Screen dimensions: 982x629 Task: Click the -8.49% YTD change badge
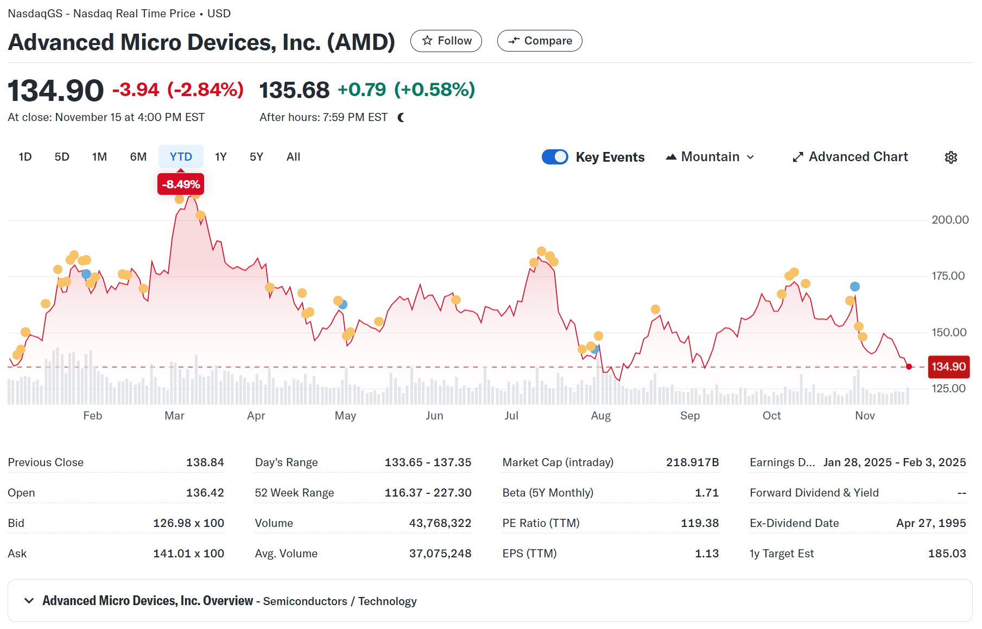point(181,184)
